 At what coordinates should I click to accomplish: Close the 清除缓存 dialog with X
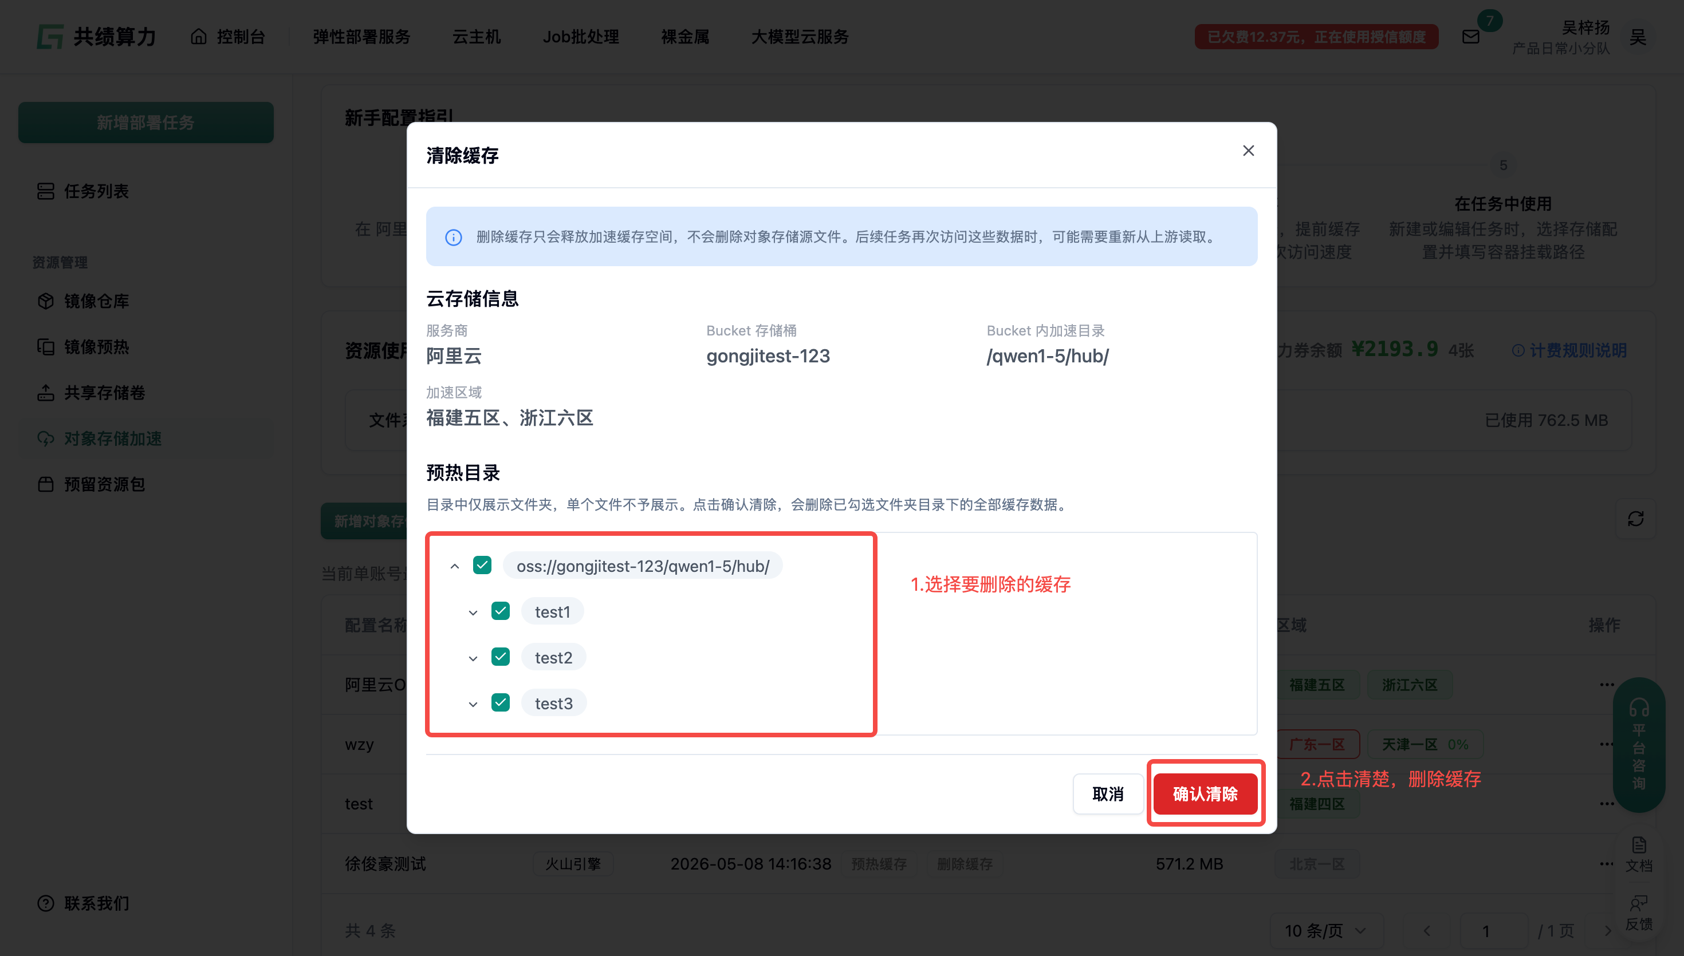[1248, 151]
